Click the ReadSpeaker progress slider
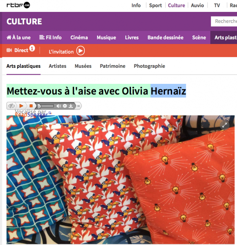The width and height of the screenshot is (237, 245). [x=46, y=106]
